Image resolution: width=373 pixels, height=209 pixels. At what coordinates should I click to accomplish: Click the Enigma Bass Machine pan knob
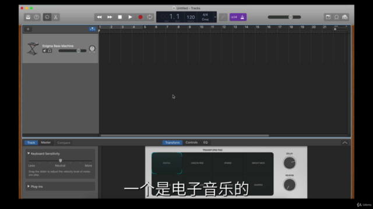coord(92,49)
